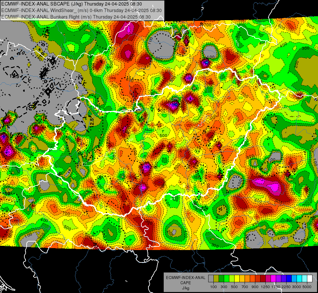Select the olive legend color swatch
The image size is (318, 293).
point(216,279)
